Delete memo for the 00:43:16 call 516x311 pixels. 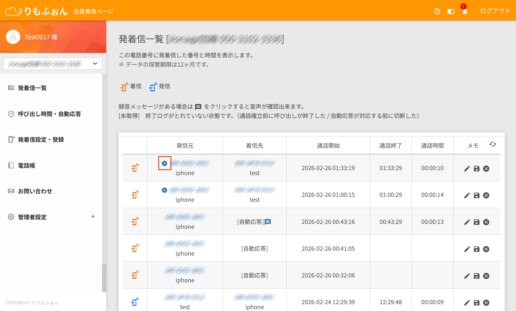click(x=486, y=222)
